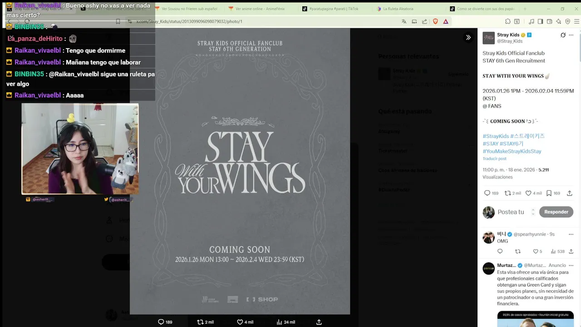Open more options on @spearhyunnie's comment
Image resolution: width=581 pixels, height=327 pixels.
[571, 234]
